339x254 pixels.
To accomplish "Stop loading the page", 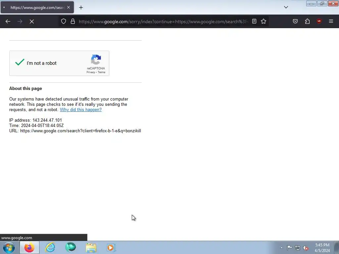I will pyautogui.click(x=32, y=21).
